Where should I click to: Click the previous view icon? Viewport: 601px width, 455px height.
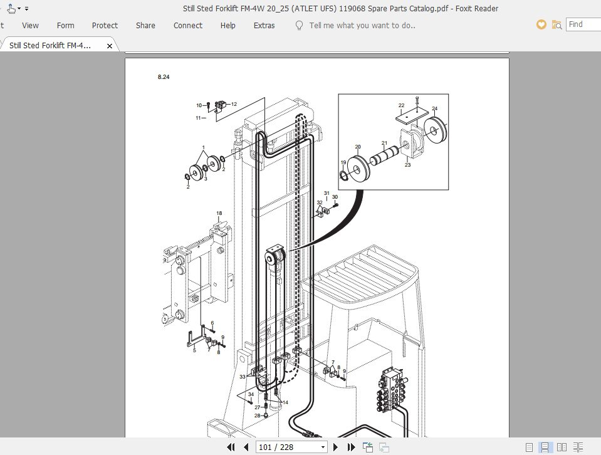pos(368,447)
